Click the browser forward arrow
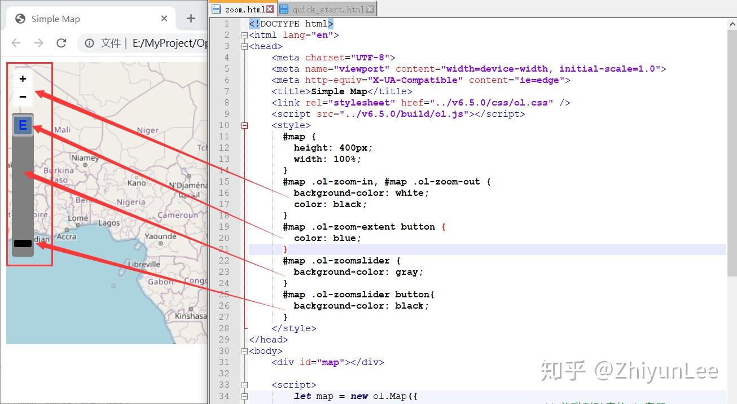This screenshot has width=737, height=404. tap(38, 43)
